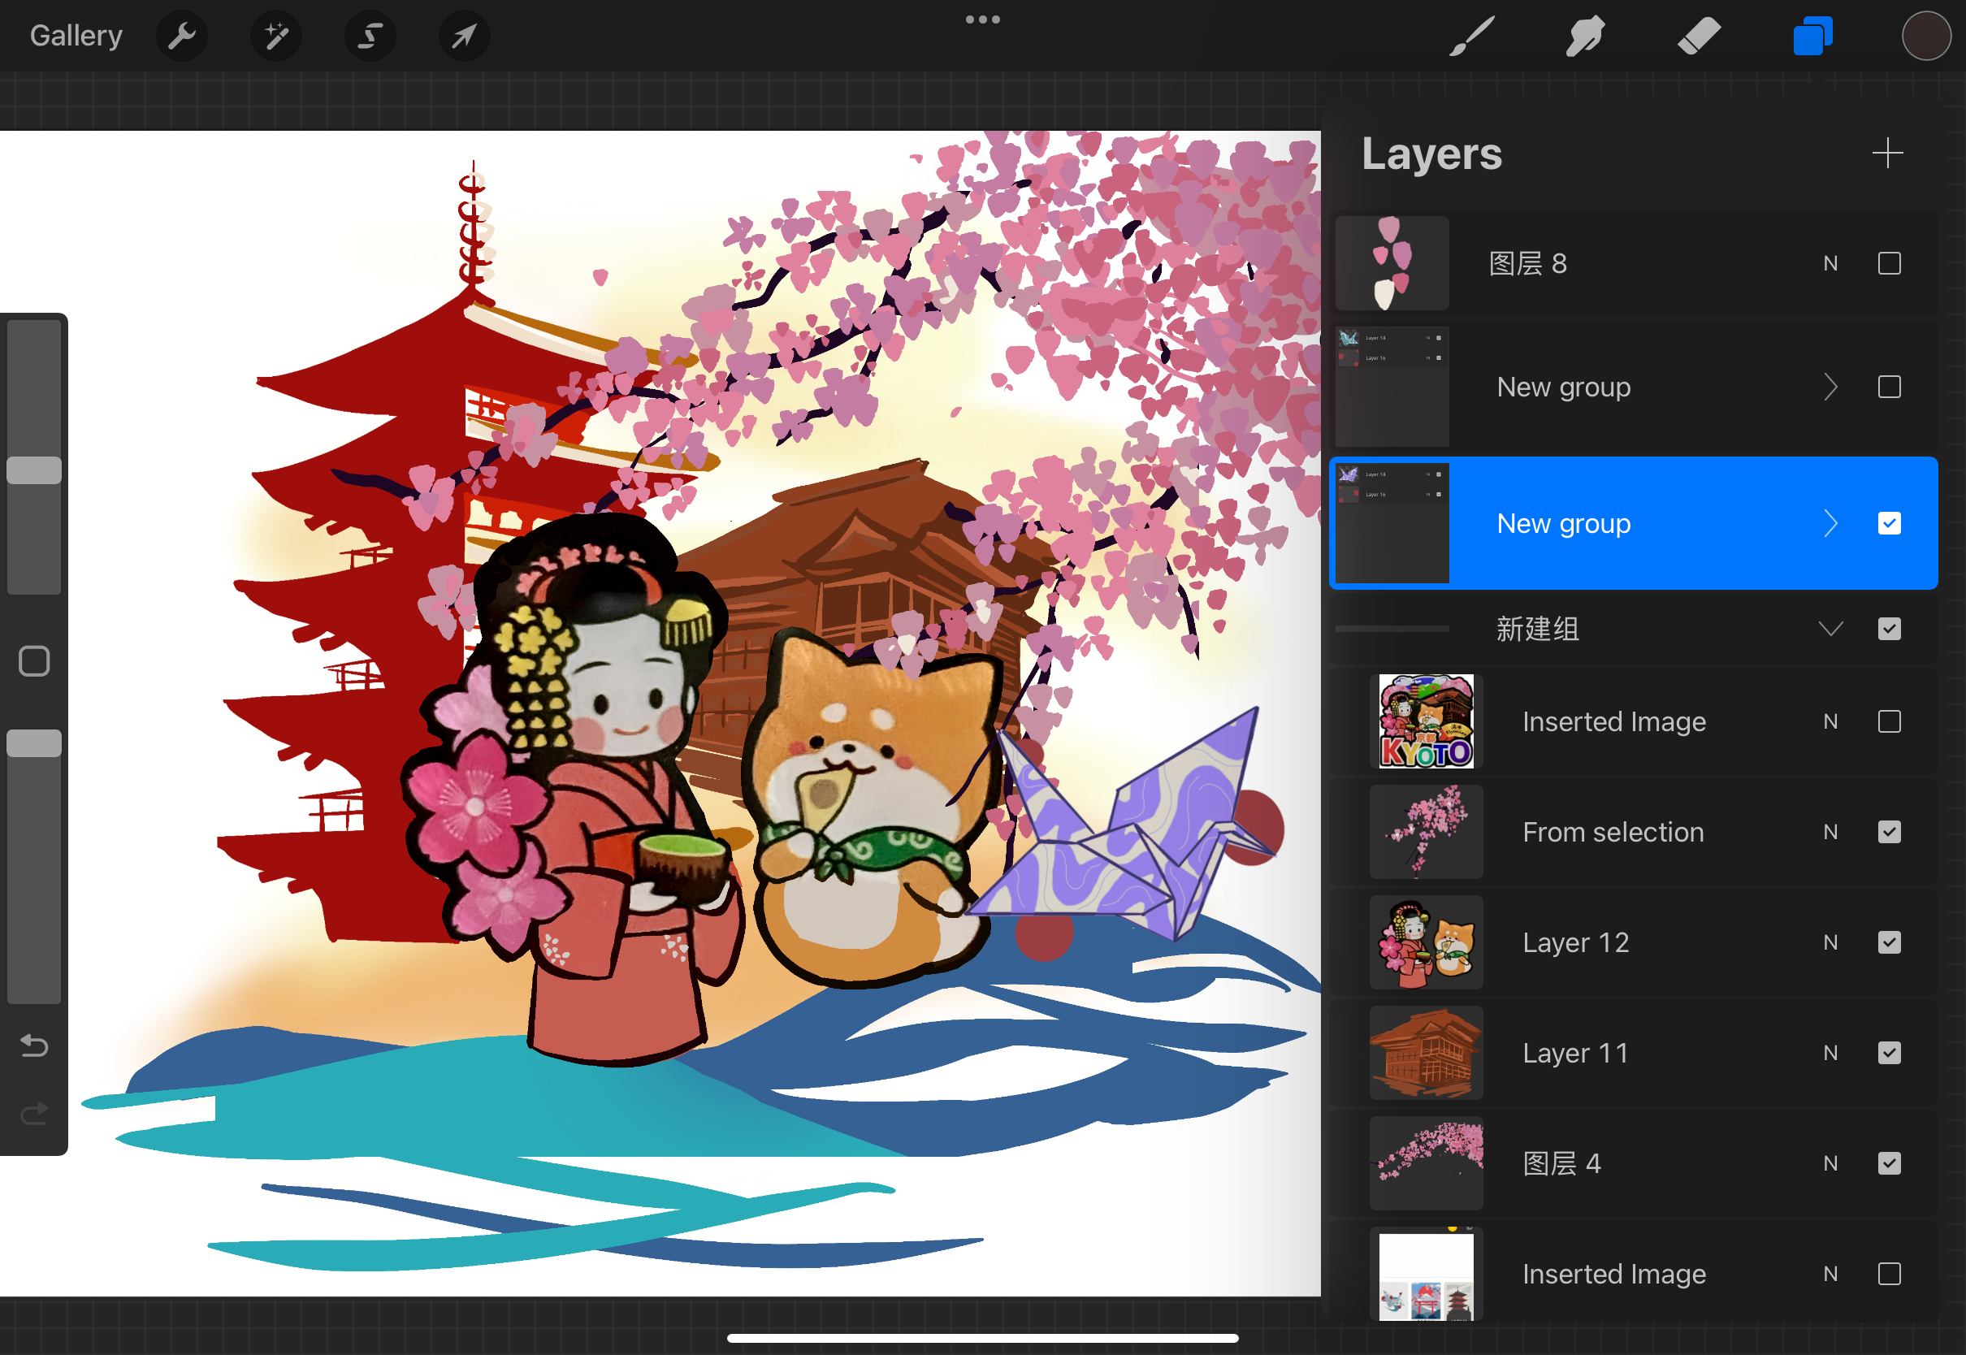
Task: Close the Layers panel via the Layers icon
Action: [1812, 36]
